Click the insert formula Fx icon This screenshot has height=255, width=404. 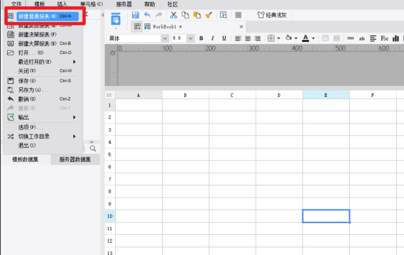tap(384, 38)
